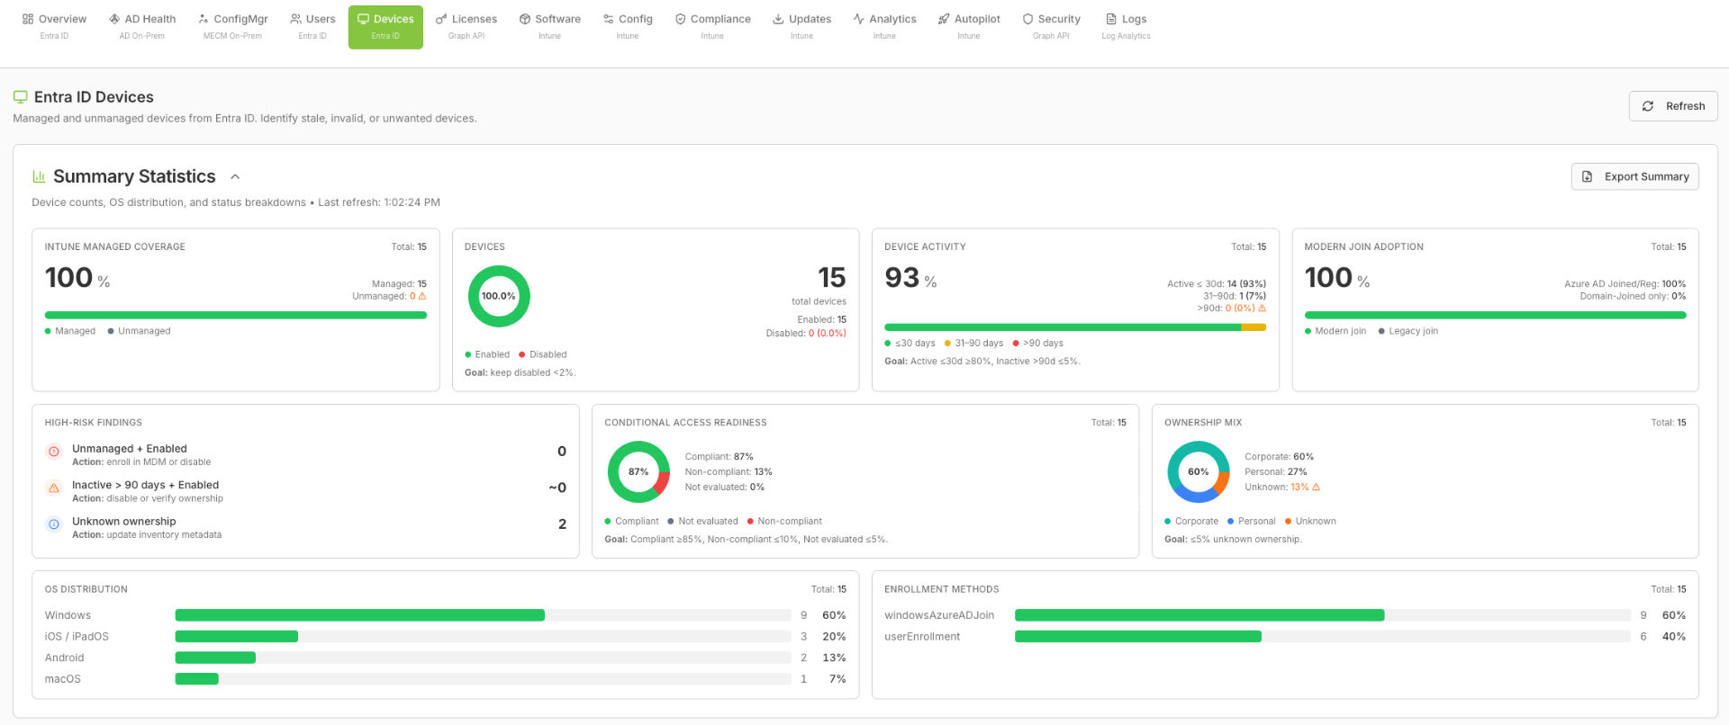
Task: Click the monitor icon beside Entra ID Devices
Action: (x=21, y=97)
